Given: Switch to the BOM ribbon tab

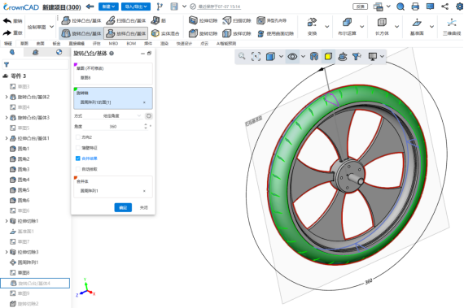Looking at the screenshot, I should 131,43.
